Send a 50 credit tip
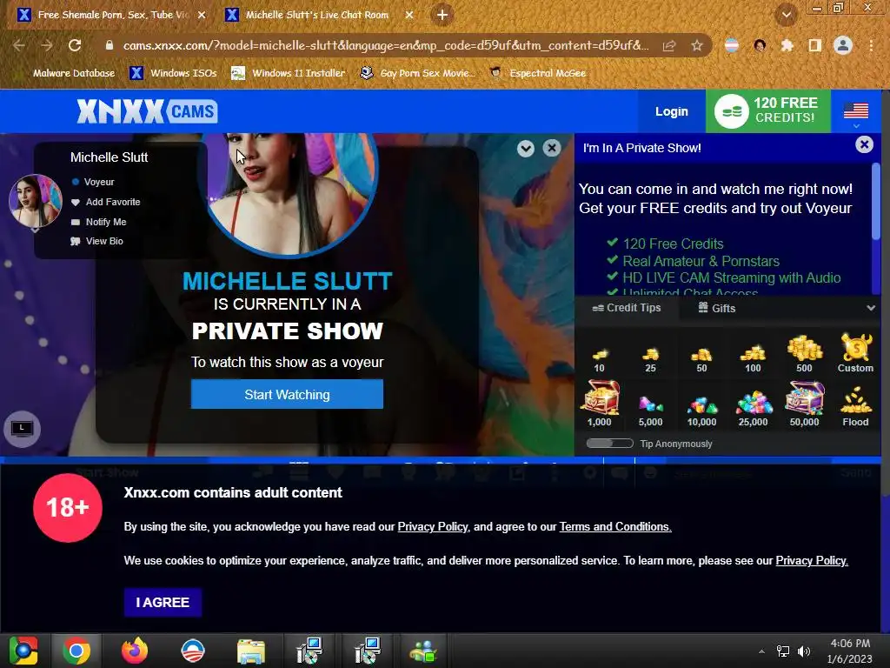This screenshot has width=890, height=668. pyautogui.click(x=701, y=359)
